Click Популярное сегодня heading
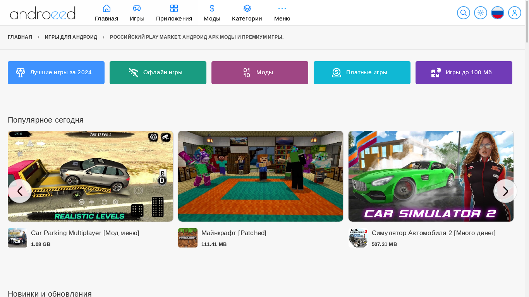 click(x=46, y=120)
